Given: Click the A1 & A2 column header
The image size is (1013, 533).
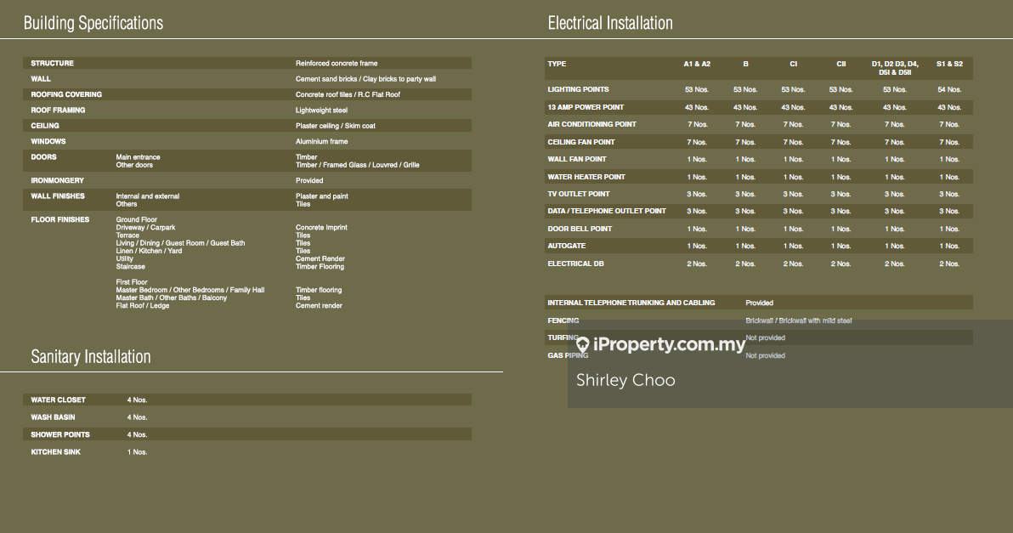Looking at the screenshot, I should (x=697, y=65).
